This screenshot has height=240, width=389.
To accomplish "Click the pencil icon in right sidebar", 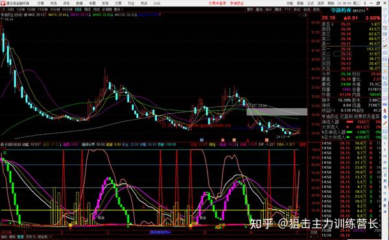I will [x=384, y=123].
